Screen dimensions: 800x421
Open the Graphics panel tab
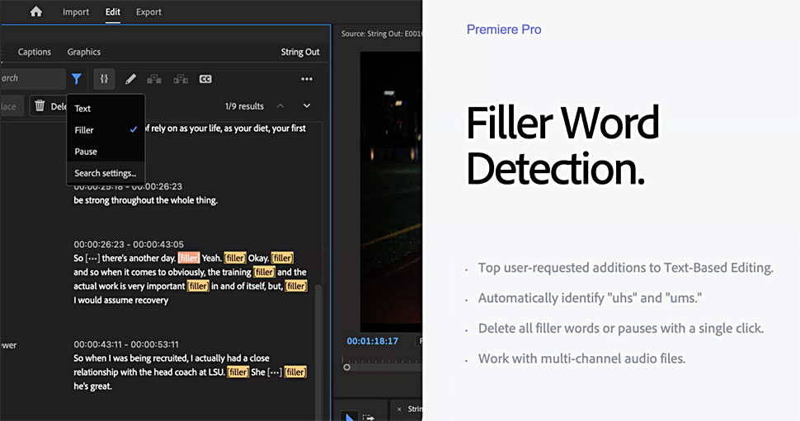[x=83, y=52]
